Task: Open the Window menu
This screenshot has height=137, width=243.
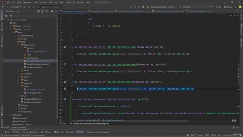Action: (x=80, y=2)
